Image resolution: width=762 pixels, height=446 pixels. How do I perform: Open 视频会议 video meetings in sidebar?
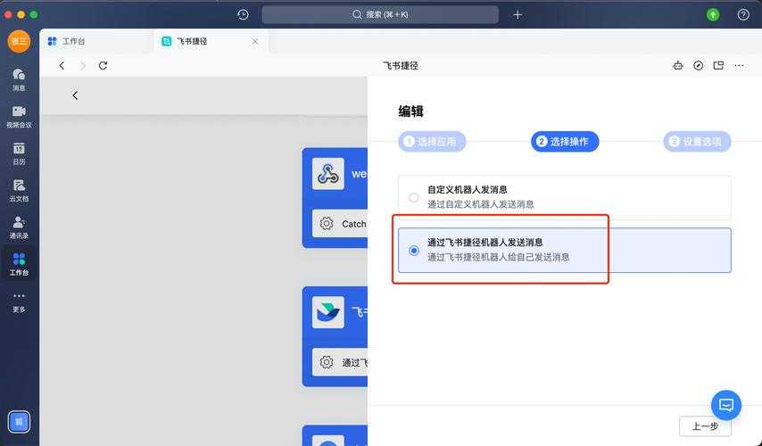(x=19, y=117)
